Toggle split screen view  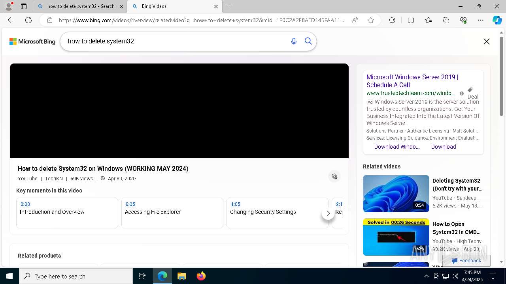(x=411, y=20)
